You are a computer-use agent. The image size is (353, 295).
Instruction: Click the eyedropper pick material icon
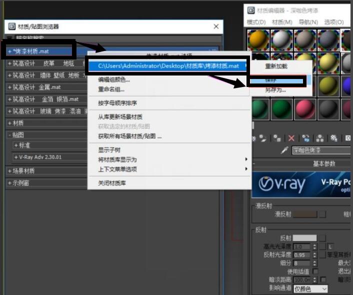pos(284,150)
